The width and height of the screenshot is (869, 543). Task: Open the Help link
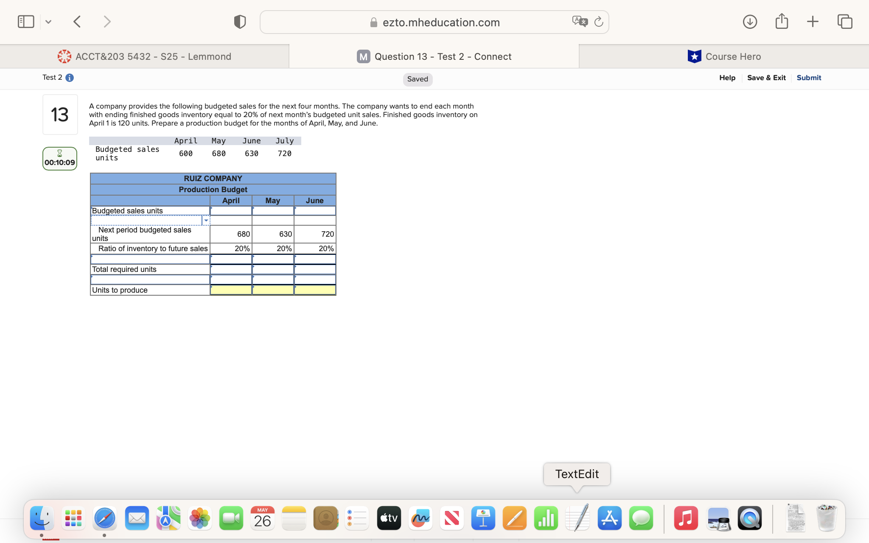(x=727, y=78)
